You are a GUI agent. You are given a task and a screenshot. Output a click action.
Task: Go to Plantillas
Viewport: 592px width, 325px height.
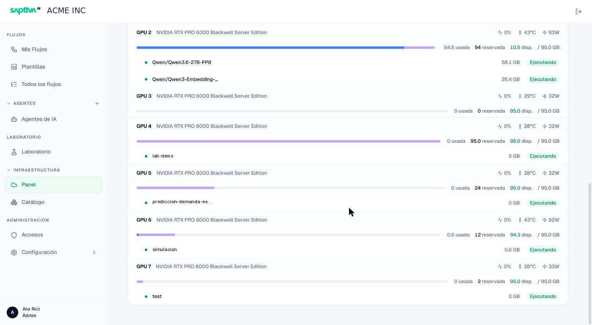54,67
